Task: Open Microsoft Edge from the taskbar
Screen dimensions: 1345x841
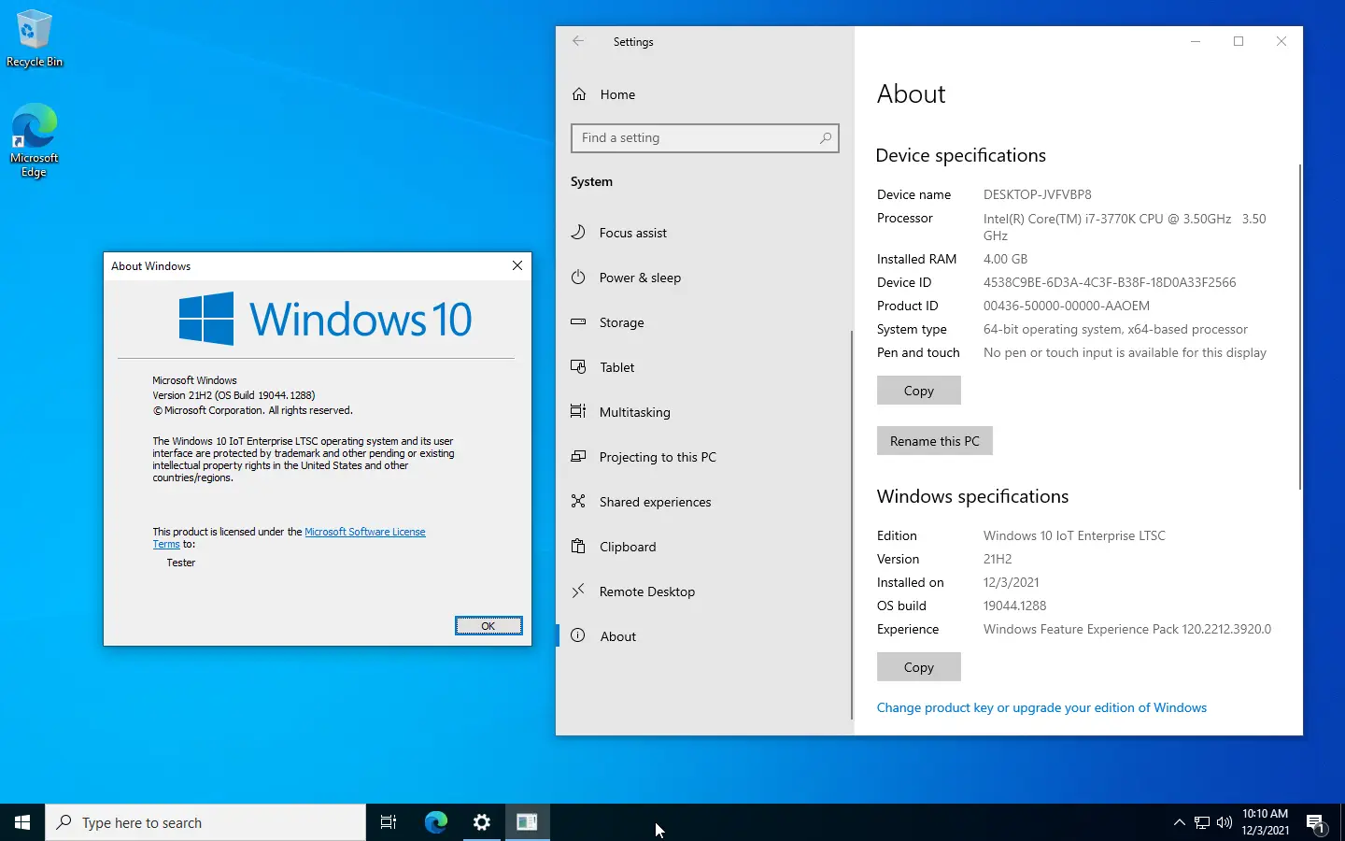Action: [x=436, y=822]
